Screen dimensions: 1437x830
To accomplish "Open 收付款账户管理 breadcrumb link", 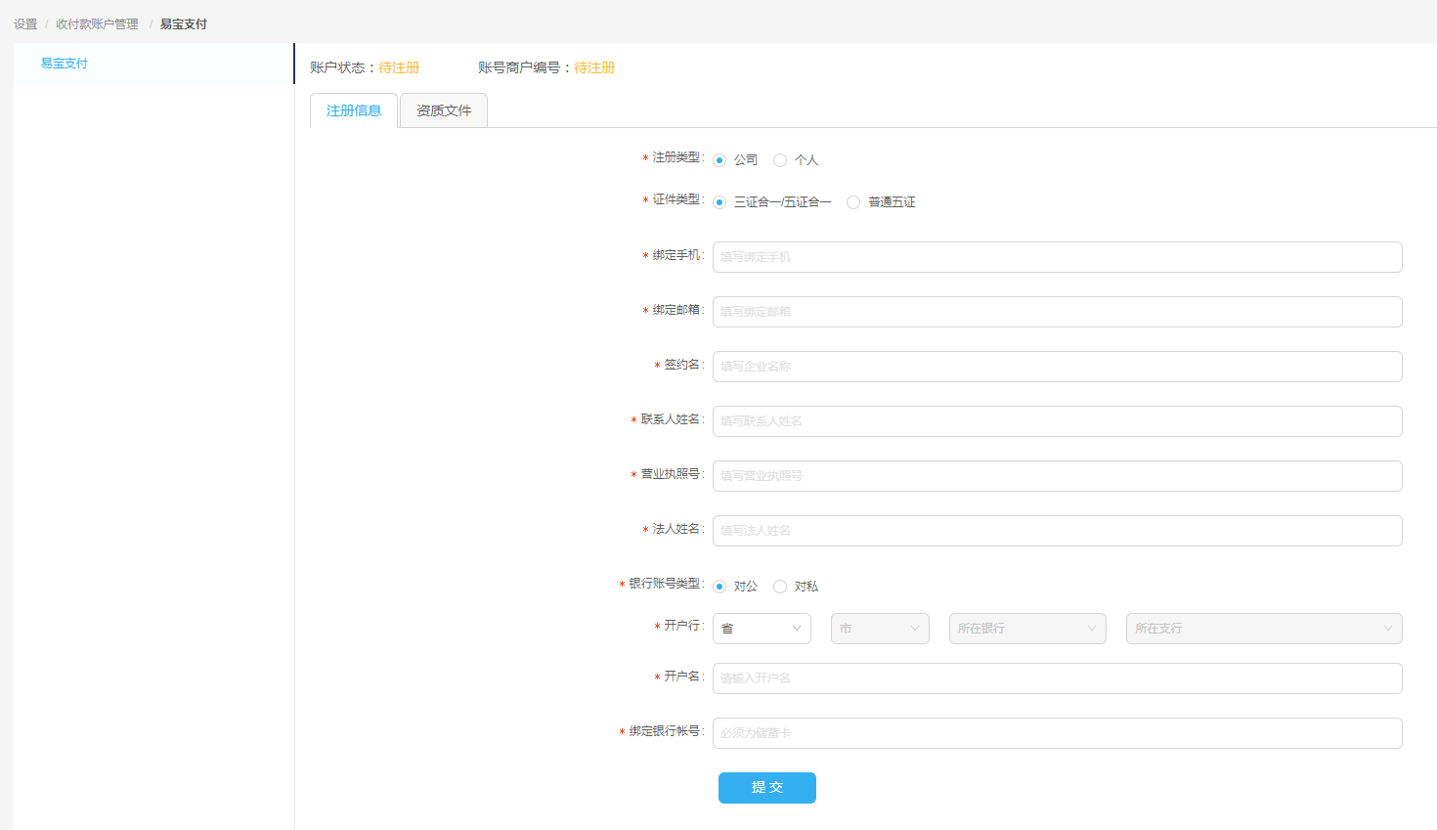I will click(97, 23).
